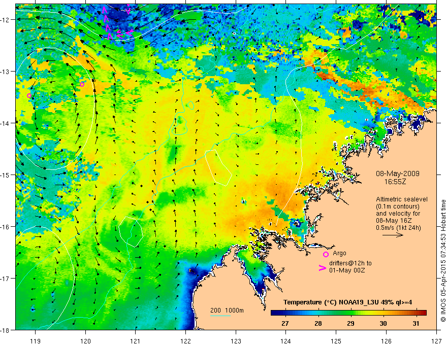This screenshot has height=345, width=447.
Task: Click the colorbar tick label 31
Action: (416, 323)
